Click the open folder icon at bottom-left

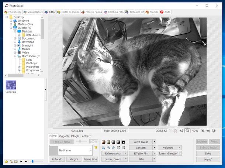coord(16,162)
